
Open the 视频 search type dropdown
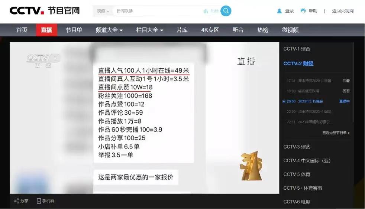coord(103,11)
